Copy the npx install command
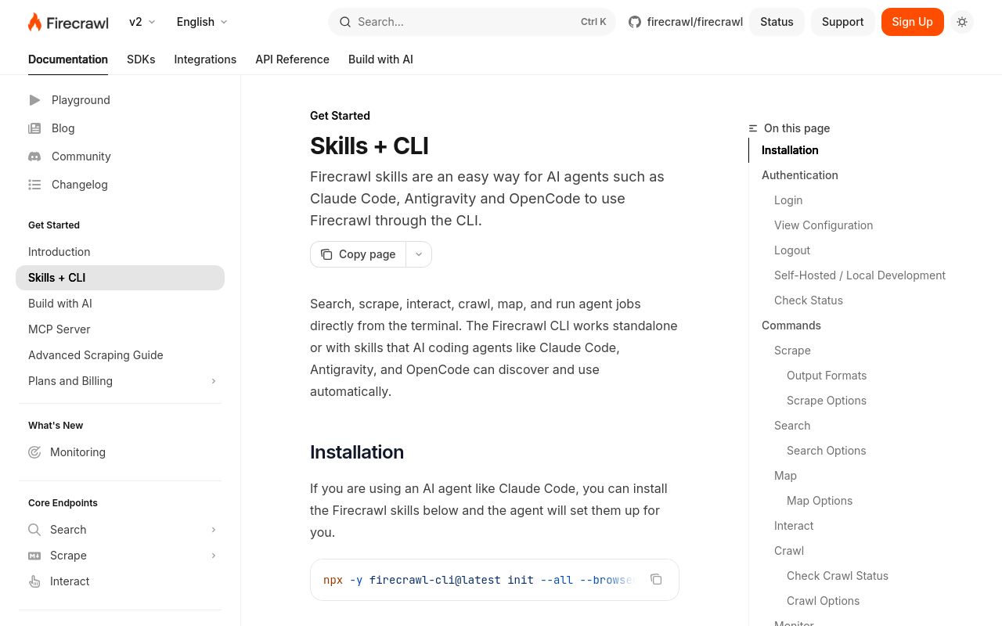The height and width of the screenshot is (626, 1002). [x=657, y=580]
